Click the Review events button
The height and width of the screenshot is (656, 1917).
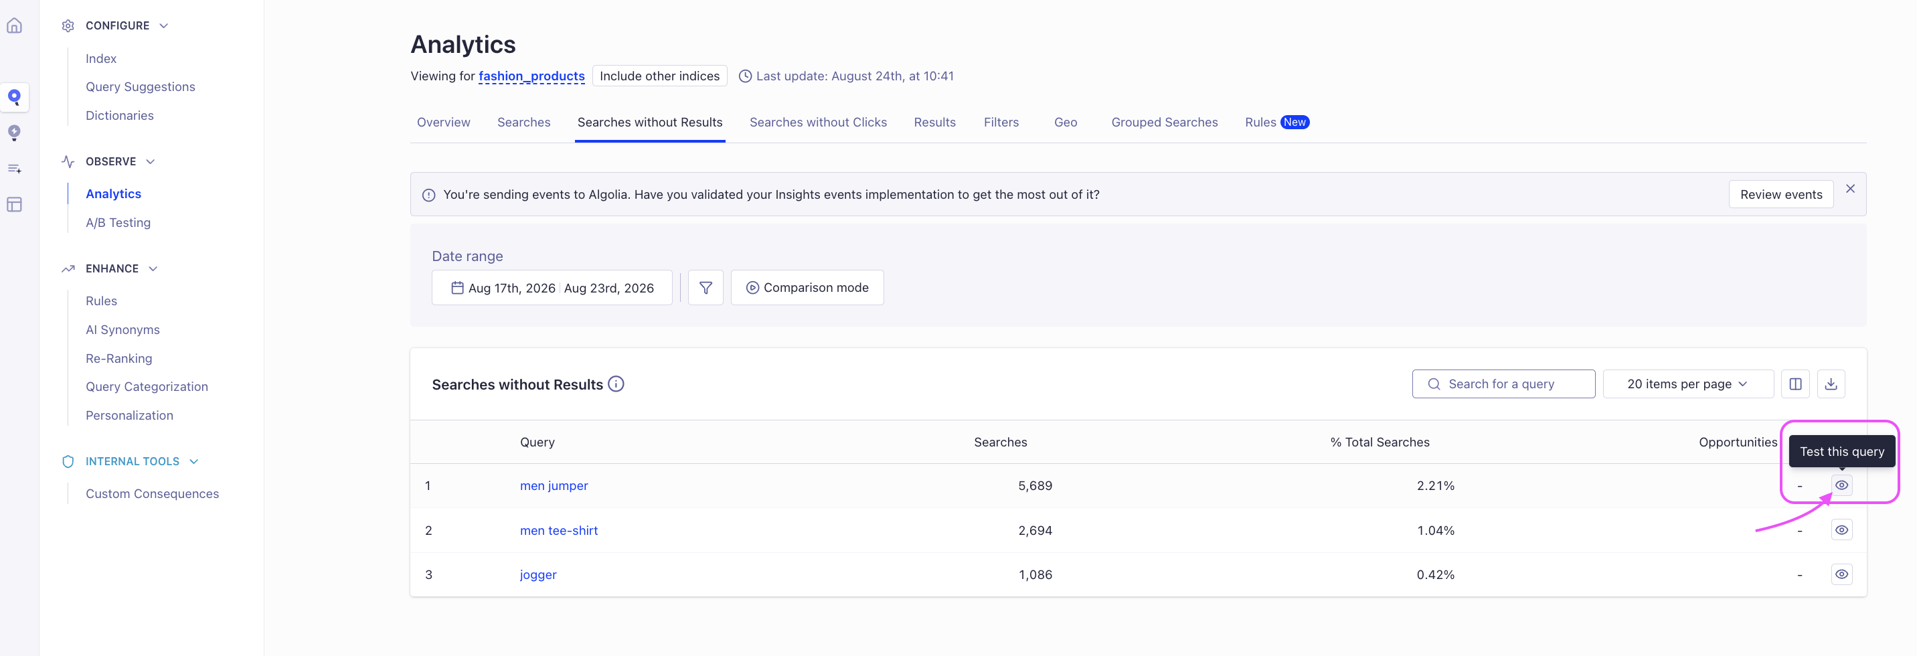tap(1781, 194)
